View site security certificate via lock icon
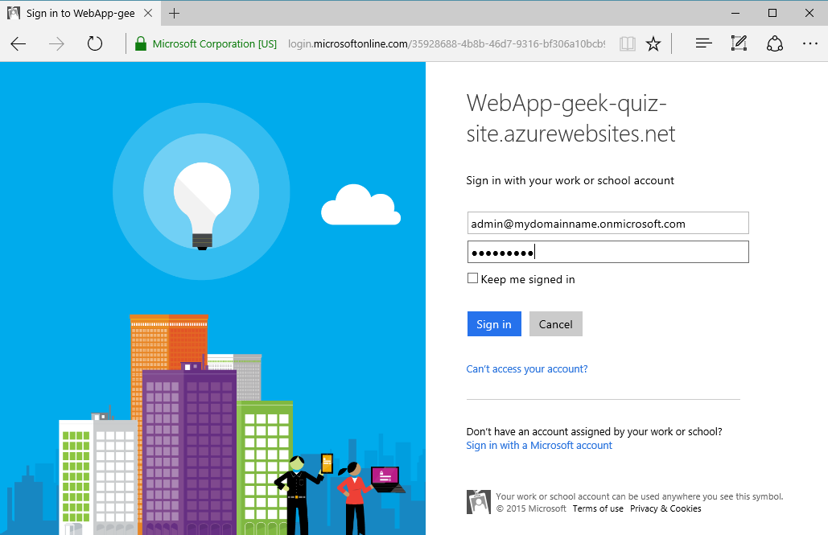The width and height of the screenshot is (828, 535). click(x=140, y=43)
